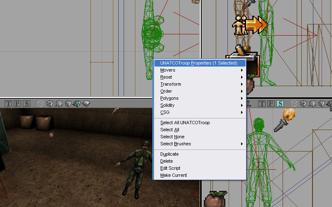
Task: Select the large fruit actor at bottom of the side viewport
Action: click(215, 199)
